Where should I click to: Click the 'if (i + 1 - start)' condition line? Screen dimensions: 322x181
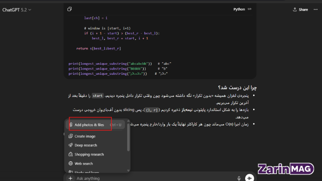(122, 33)
